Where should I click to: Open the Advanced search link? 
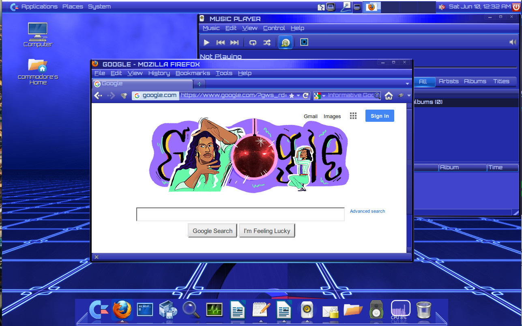point(367,211)
